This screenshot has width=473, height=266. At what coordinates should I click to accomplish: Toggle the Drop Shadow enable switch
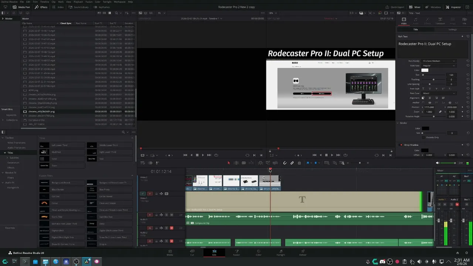401,145
